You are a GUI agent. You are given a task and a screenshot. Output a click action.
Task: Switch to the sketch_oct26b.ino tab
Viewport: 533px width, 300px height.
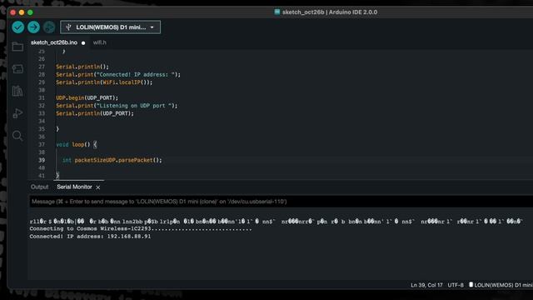(x=54, y=42)
